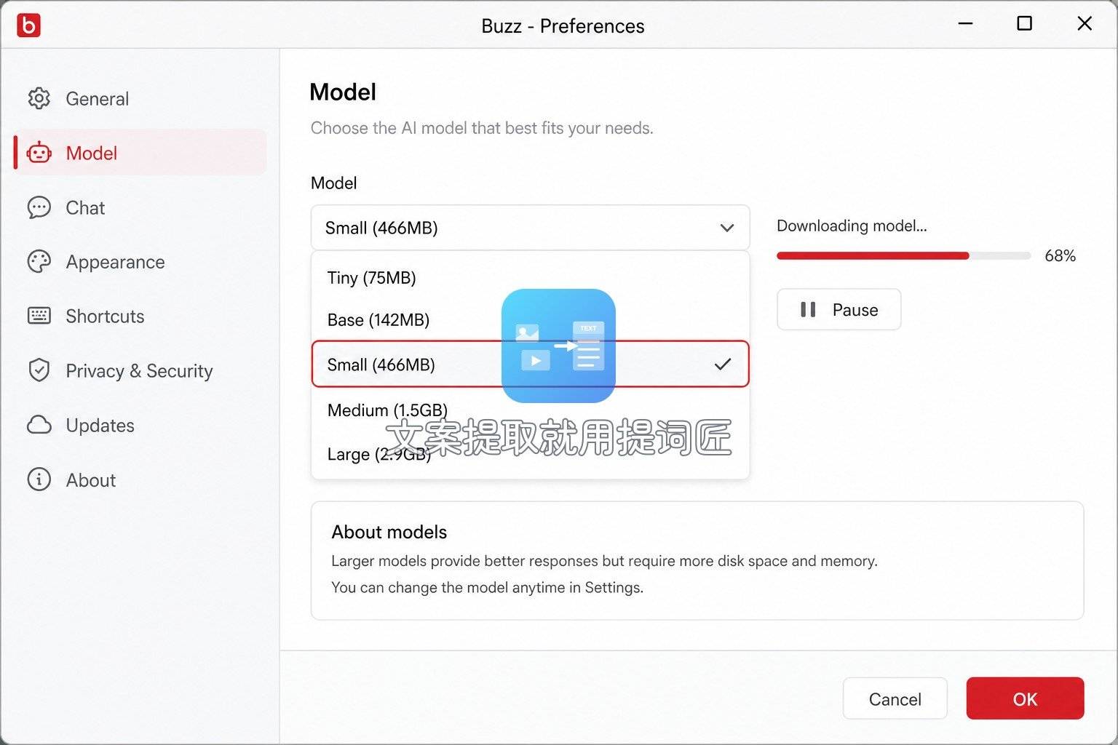Viewport: 1118px width, 745px height.
Task: Pause the model download
Action: [x=838, y=310]
